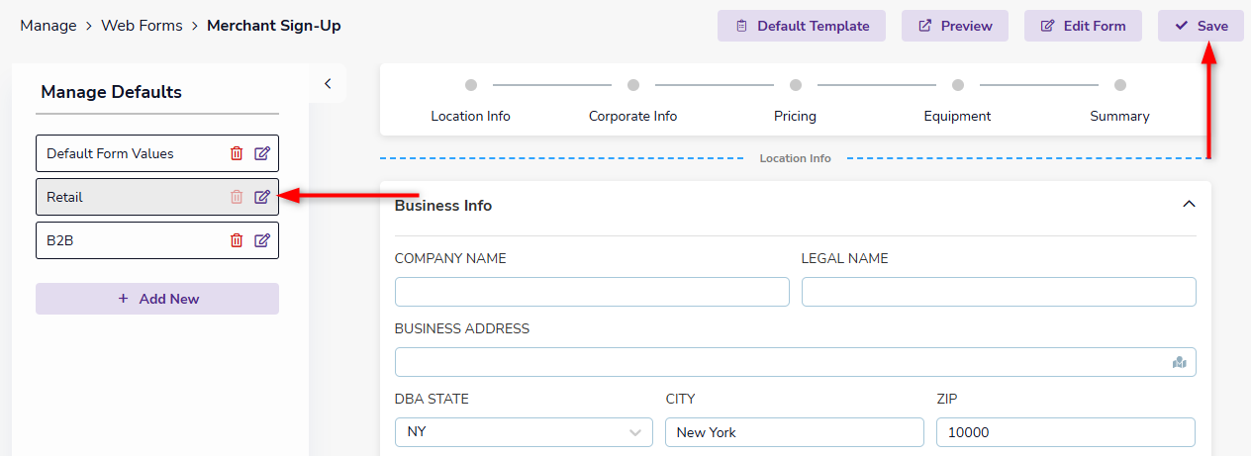Click map icon in Business Address field
The width and height of the screenshot is (1251, 456).
pos(1179,362)
